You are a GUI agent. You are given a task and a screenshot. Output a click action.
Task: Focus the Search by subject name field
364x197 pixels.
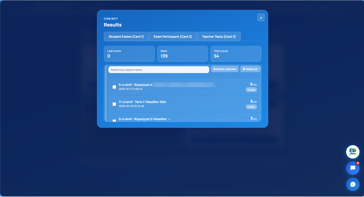pyautogui.click(x=159, y=70)
